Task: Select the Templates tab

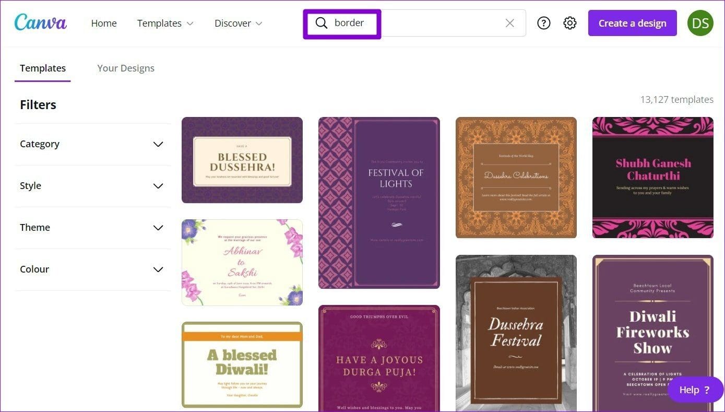Action: point(43,68)
